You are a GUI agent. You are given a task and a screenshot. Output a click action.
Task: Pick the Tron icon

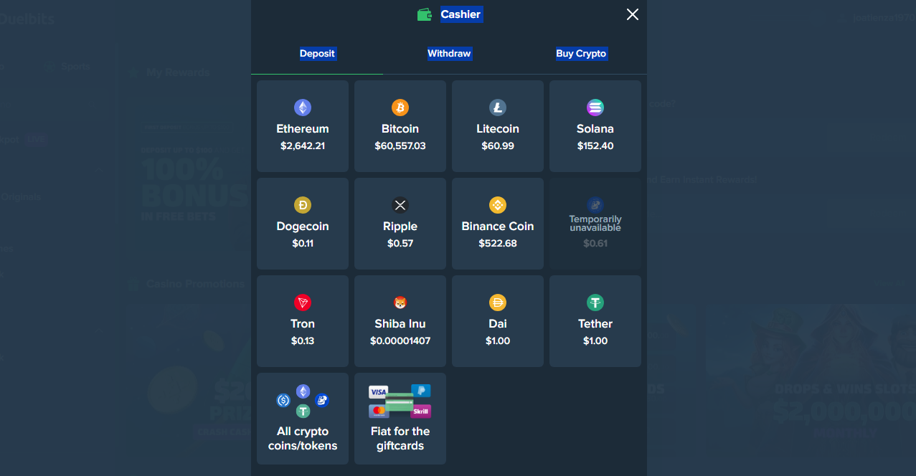(x=303, y=303)
